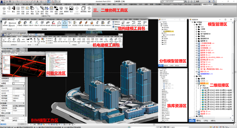Open 公共资料 book icon
237x128 pixels.
[28, 8]
